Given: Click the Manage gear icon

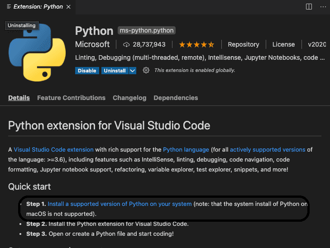Looking at the screenshot, I should pyautogui.click(x=146, y=71).
